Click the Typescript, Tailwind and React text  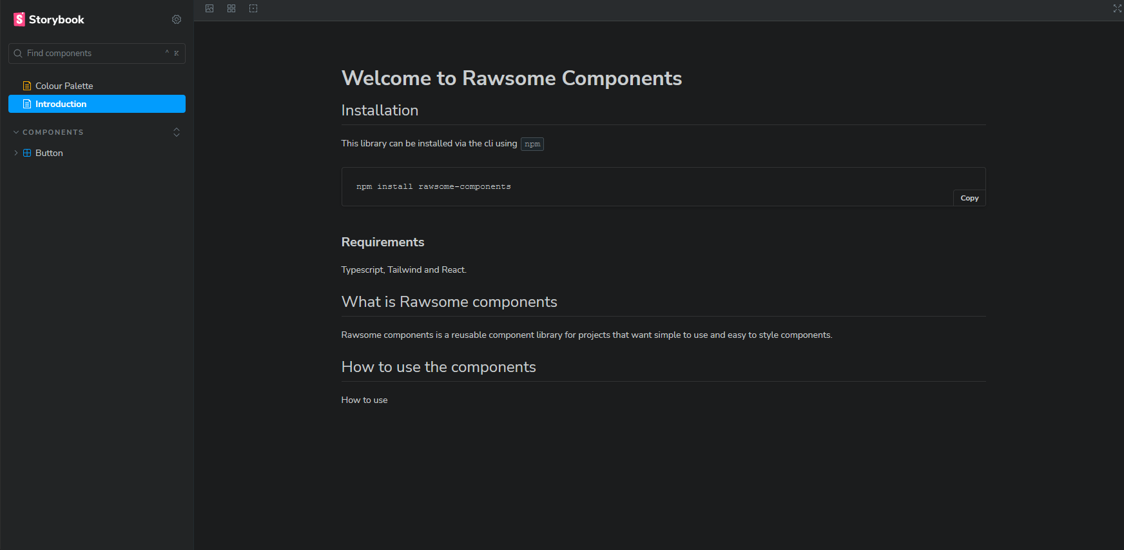point(404,270)
